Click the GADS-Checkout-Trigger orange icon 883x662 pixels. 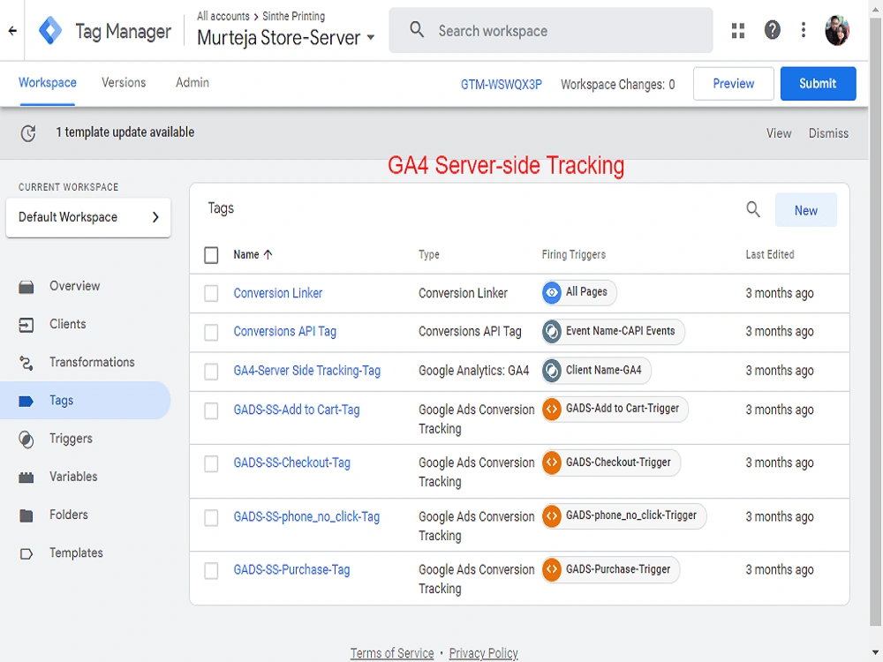[552, 463]
